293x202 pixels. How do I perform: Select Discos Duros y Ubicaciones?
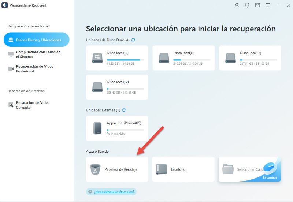coord(36,40)
